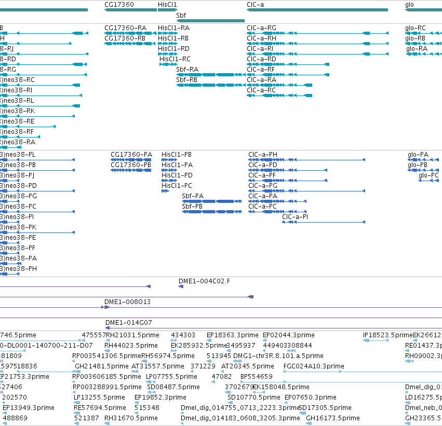
Task: Click transcript ClC-a-RI label
Action: tap(260, 49)
